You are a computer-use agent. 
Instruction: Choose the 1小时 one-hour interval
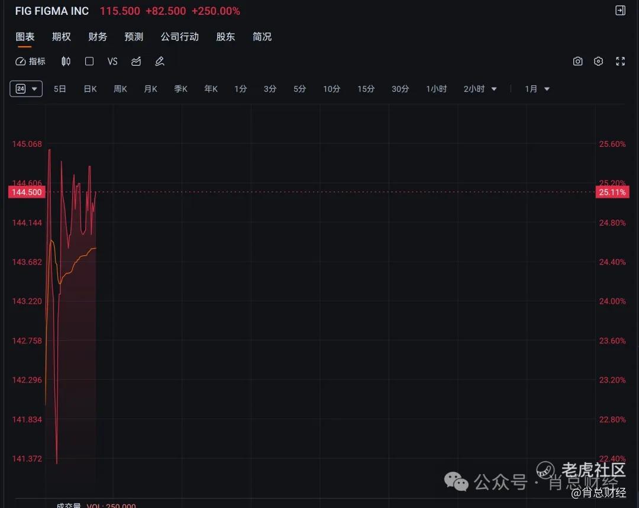click(436, 89)
